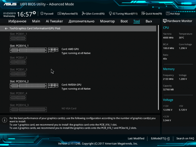Select the PCIEX16_3 slot connector graphic
The width and height of the screenshot is (196, 147).
pyautogui.click(x=28, y=109)
